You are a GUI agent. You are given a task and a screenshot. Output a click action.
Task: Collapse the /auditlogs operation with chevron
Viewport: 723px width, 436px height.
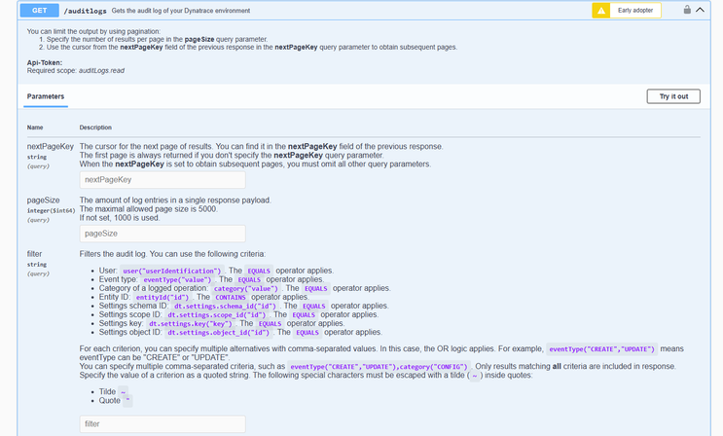pos(701,10)
